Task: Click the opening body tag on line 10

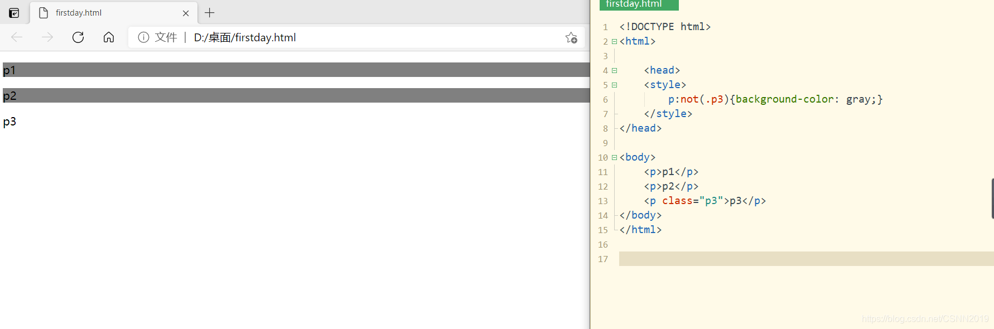Action: pos(638,157)
